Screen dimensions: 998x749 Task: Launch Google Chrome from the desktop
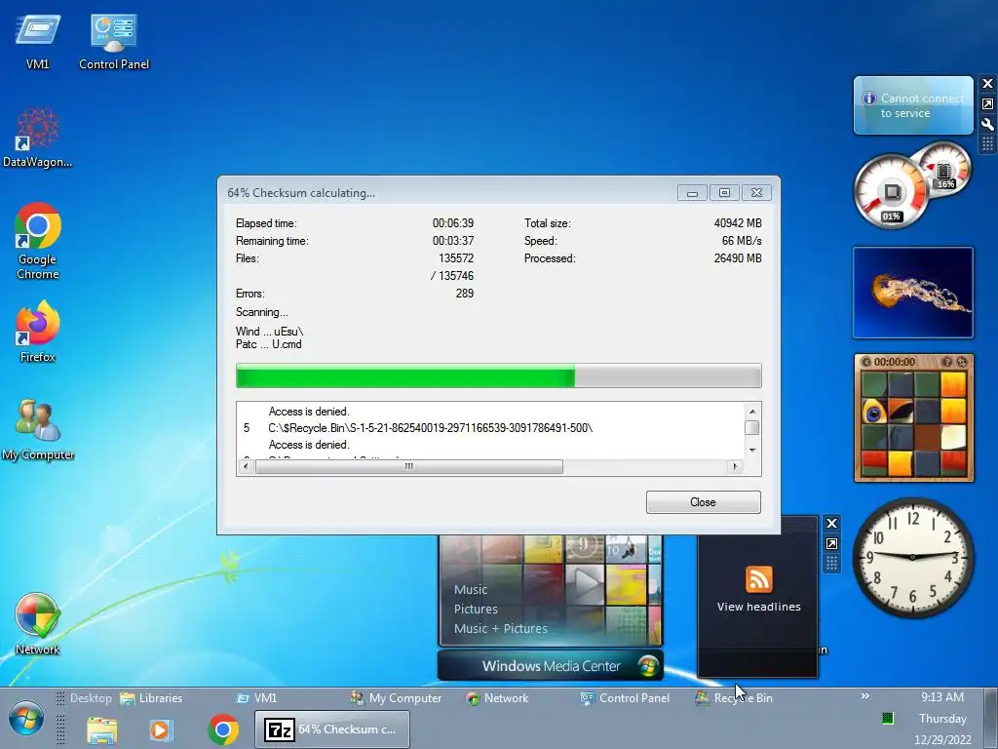[38, 241]
